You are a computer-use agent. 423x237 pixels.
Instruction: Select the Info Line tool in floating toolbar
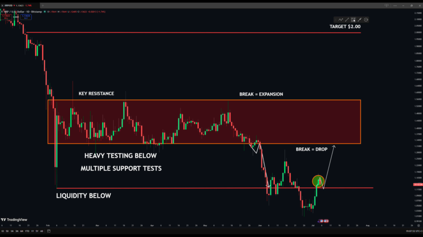(360, 20)
